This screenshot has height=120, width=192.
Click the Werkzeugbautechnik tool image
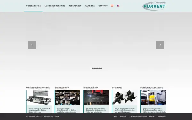click(39, 98)
